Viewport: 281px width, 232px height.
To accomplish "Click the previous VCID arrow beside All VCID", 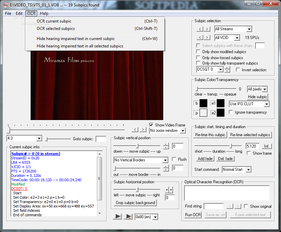I will click(x=200, y=37).
